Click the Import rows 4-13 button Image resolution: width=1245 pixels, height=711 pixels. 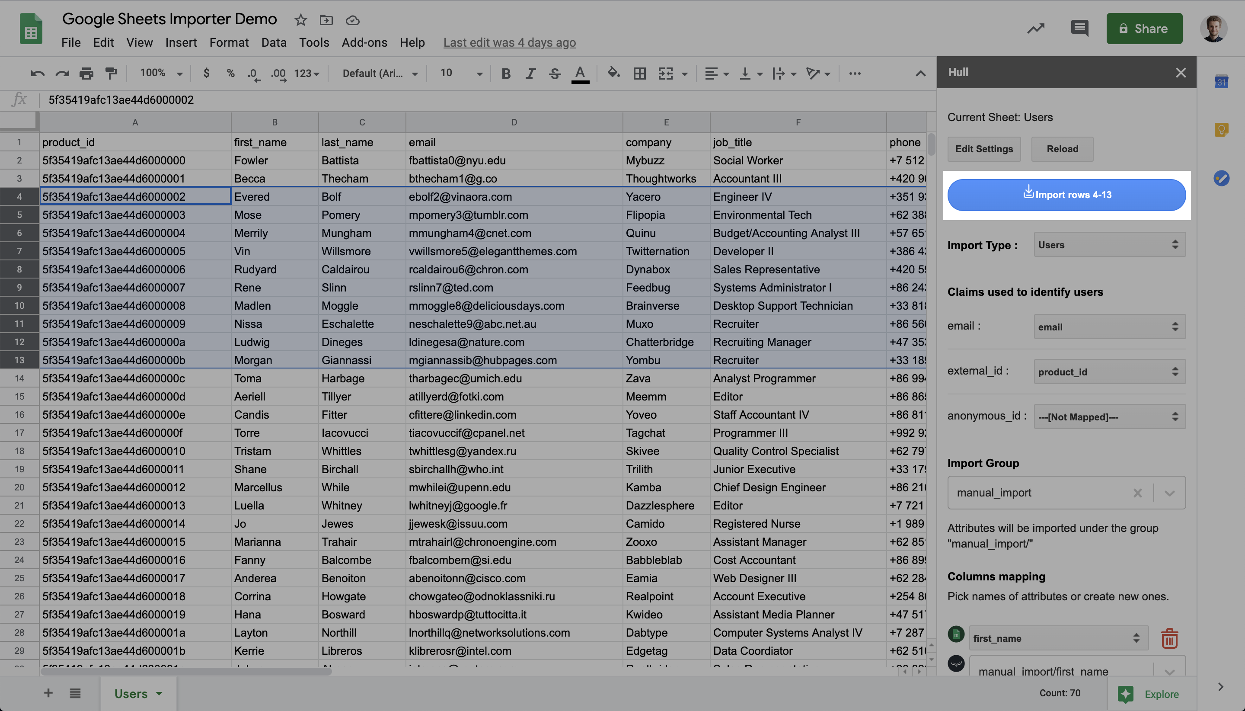point(1066,195)
